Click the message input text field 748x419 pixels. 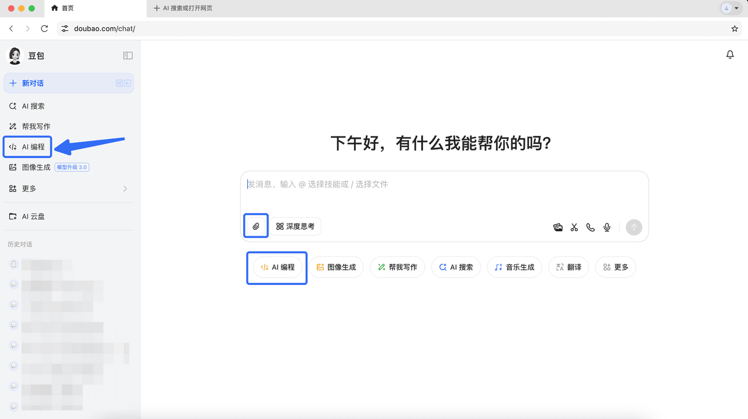444,193
